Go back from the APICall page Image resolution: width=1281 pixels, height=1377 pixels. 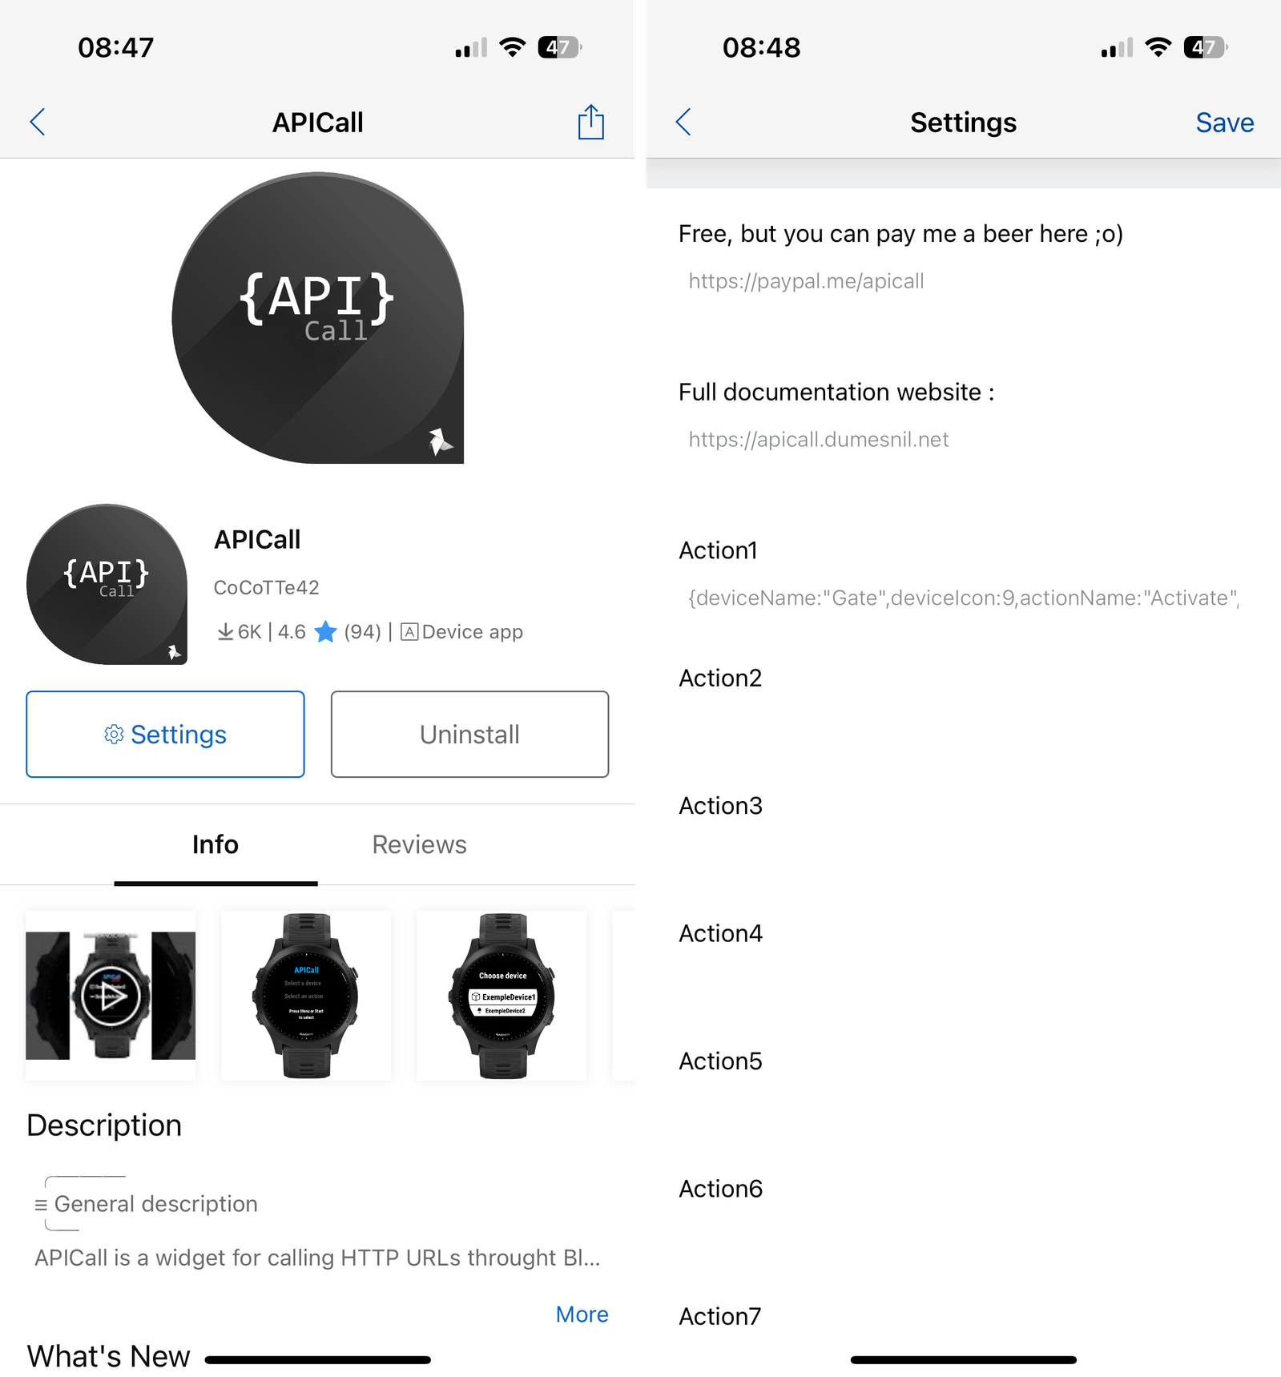(x=38, y=123)
